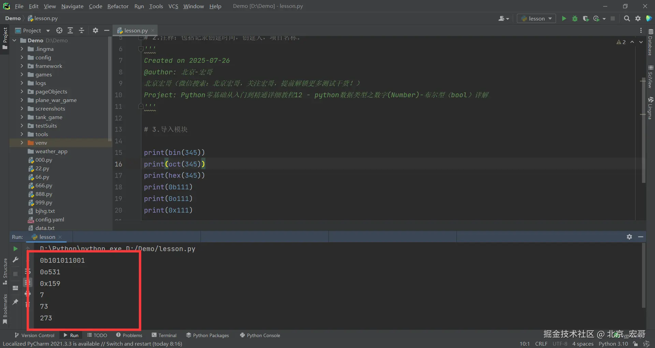Open the Problems tool window
The width and height of the screenshot is (655, 348).
coord(129,335)
